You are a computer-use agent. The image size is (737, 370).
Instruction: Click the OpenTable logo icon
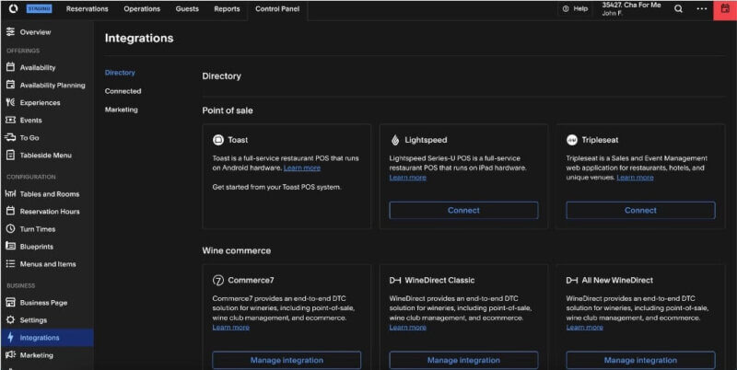pyautogui.click(x=13, y=8)
